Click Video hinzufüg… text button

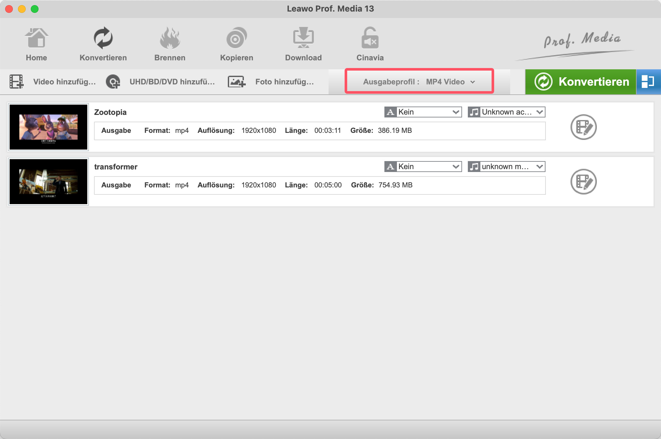(x=64, y=82)
